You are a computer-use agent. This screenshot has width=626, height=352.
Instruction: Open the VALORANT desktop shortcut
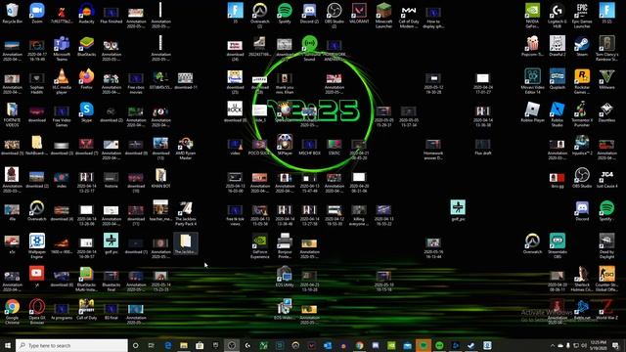(359, 13)
